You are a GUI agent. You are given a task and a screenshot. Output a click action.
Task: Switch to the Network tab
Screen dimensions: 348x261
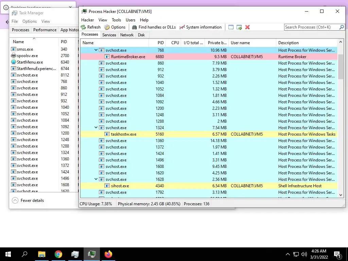127,35
